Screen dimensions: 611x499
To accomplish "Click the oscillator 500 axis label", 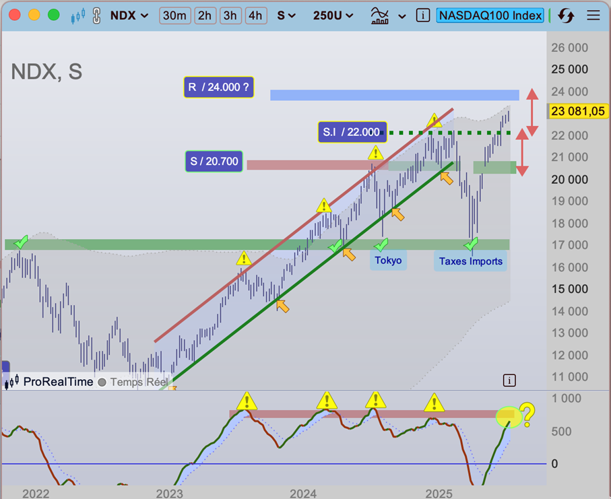I will 561,431.
